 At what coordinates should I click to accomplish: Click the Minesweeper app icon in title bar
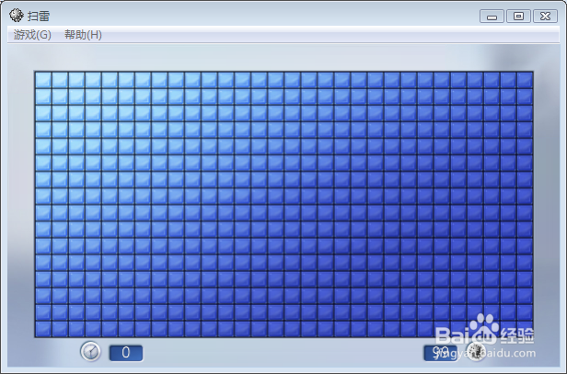17,16
